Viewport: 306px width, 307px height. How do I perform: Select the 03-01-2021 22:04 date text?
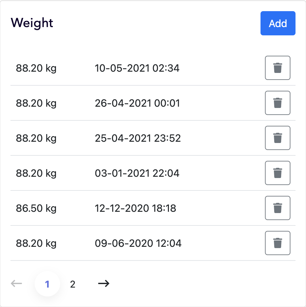tap(137, 173)
